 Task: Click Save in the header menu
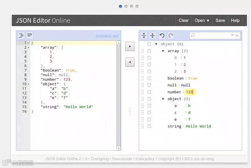pyautogui.click(x=220, y=21)
